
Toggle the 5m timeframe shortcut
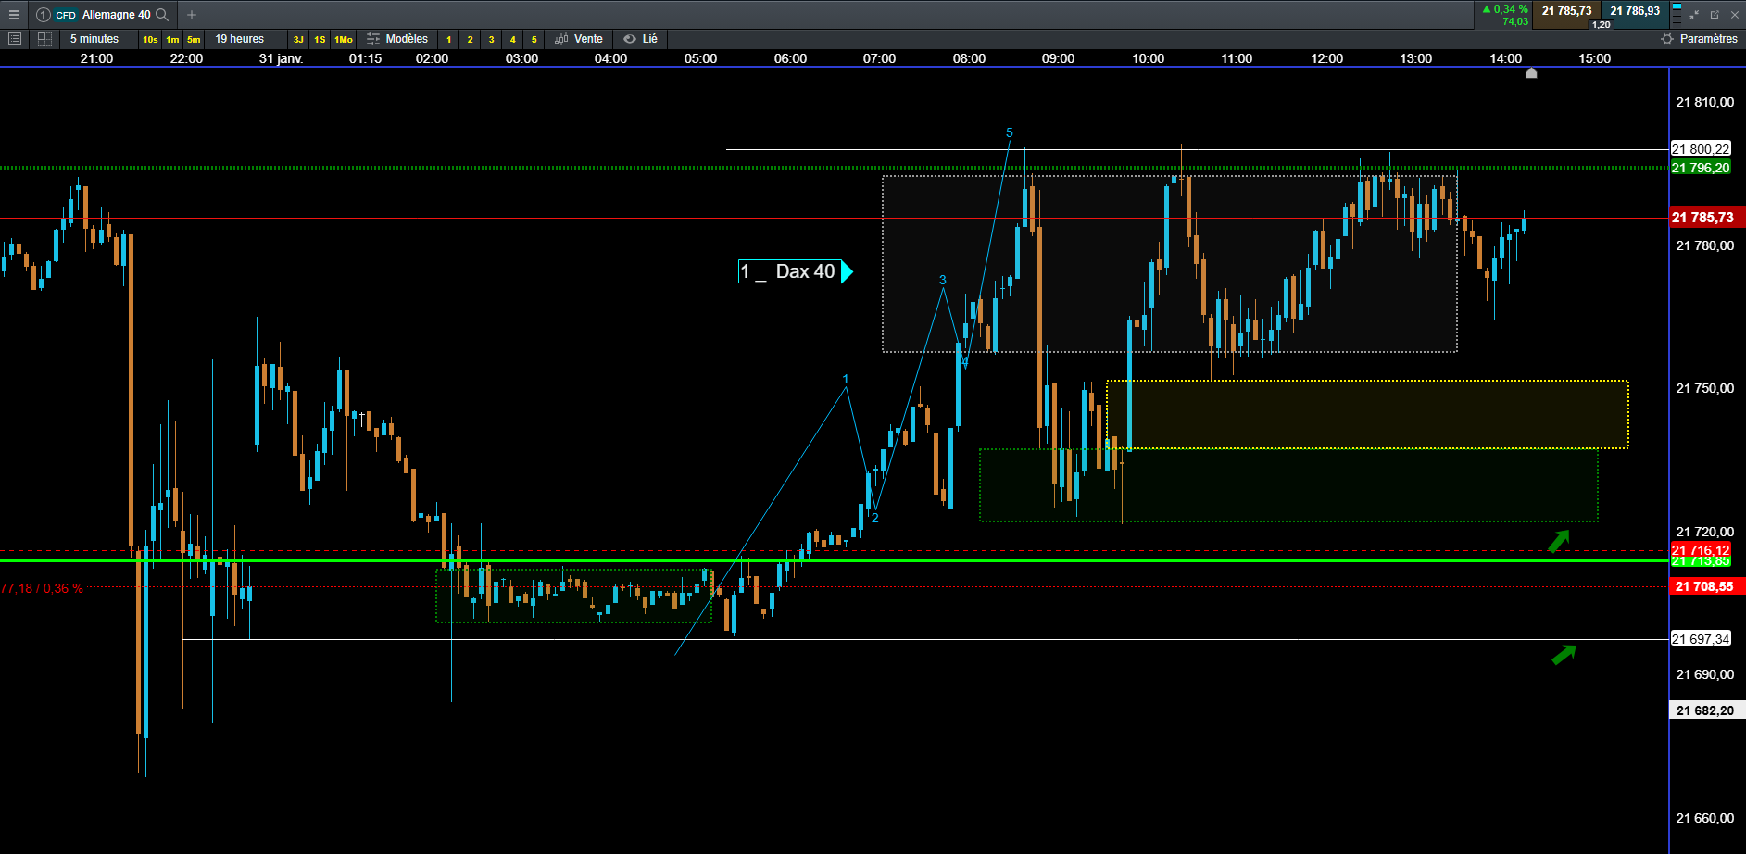194,39
